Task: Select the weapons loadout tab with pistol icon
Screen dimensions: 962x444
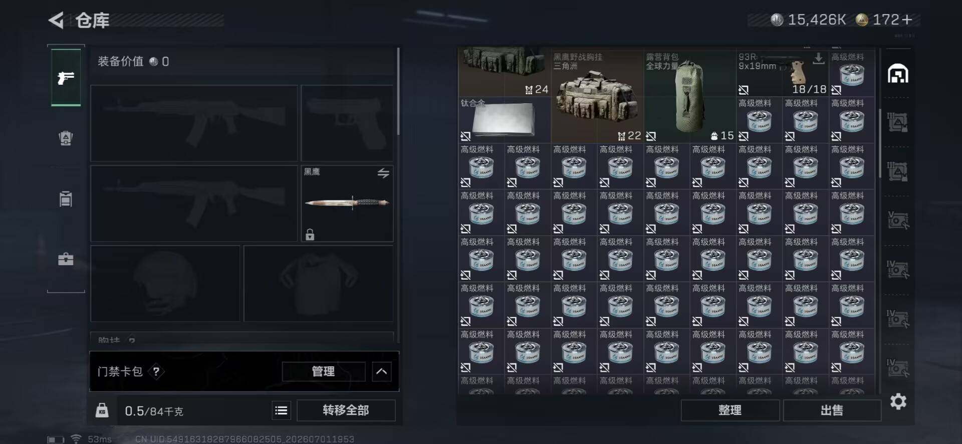Action: [66, 78]
